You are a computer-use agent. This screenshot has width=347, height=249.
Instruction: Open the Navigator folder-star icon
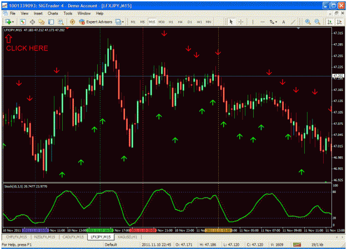[x=42, y=22]
